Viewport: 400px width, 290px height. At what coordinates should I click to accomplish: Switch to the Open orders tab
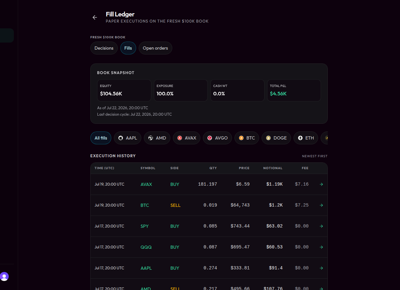155,48
